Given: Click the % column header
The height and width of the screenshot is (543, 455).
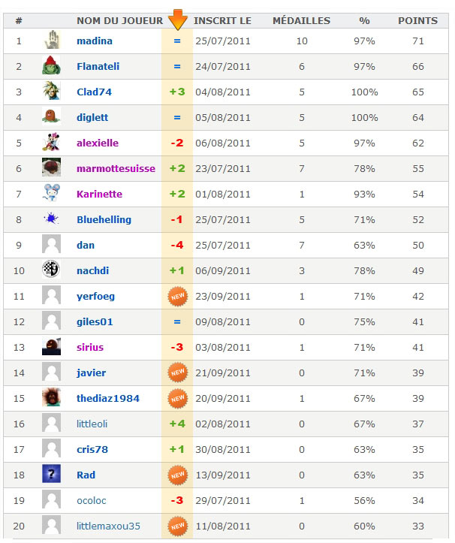Looking at the screenshot, I should click(x=364, y=21).
